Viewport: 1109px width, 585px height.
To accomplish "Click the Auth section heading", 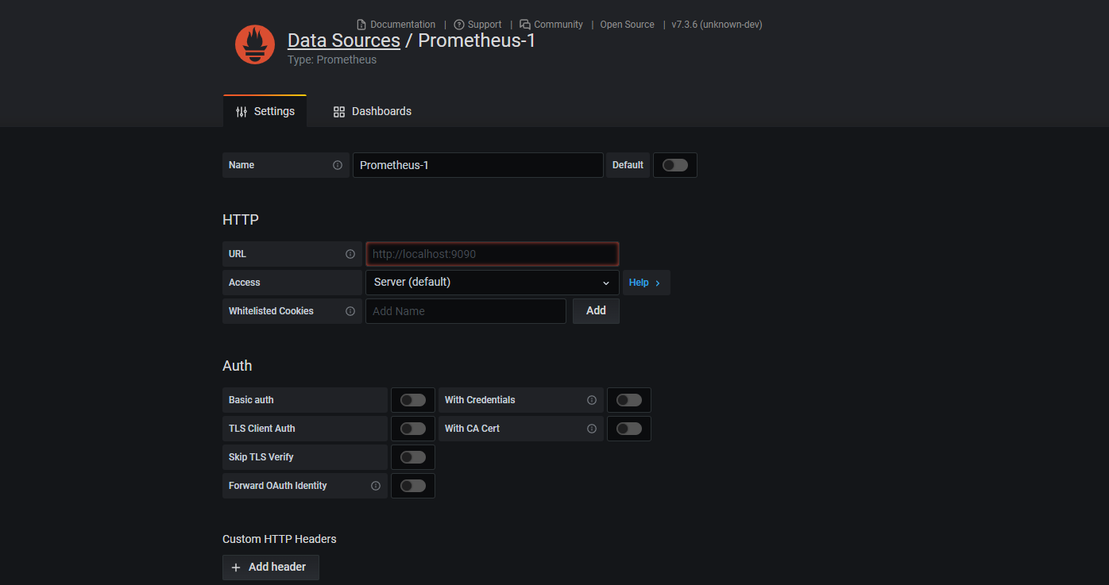I will pyautogui.click(x=238, y=366).
